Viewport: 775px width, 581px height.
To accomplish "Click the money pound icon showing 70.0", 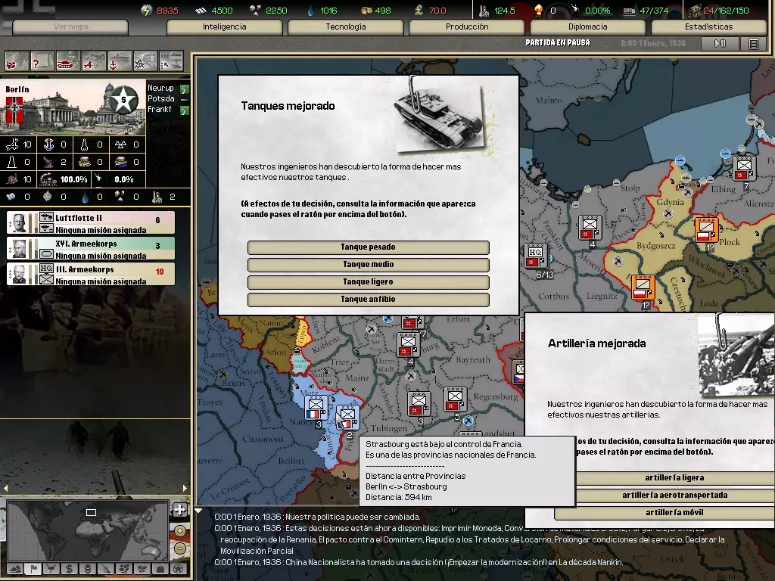I will click(419, 10).
